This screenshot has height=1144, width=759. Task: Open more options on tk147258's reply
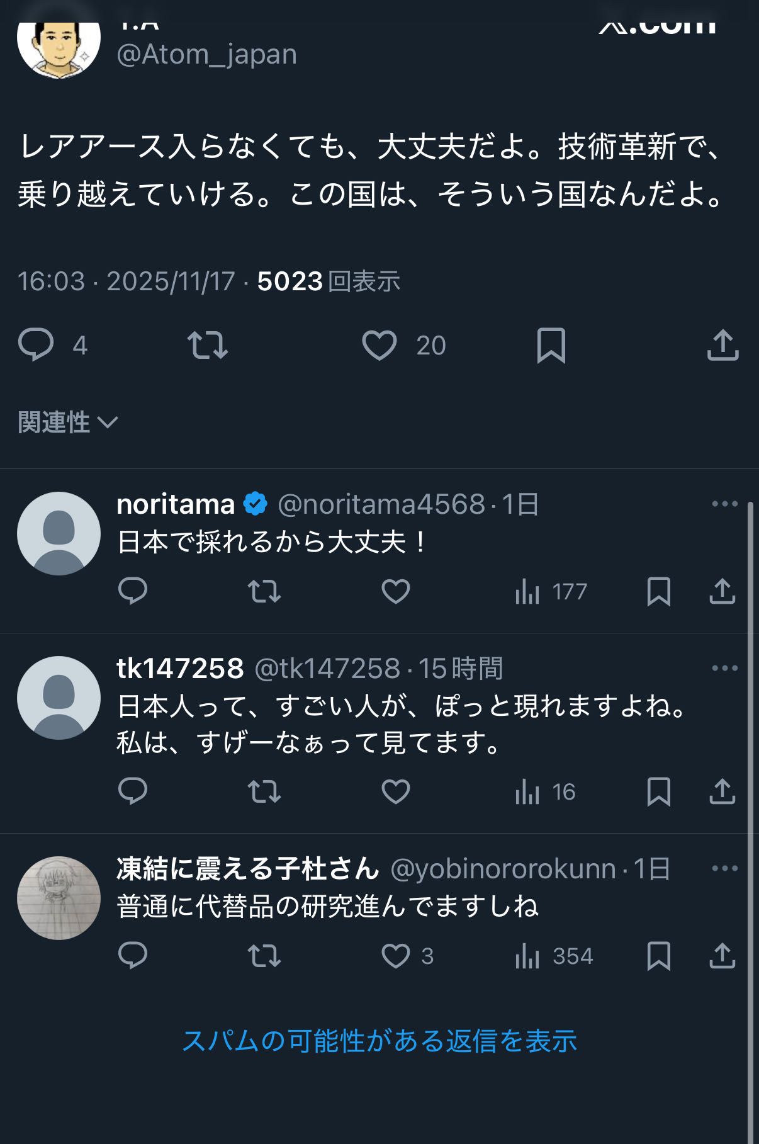(724, 668)
